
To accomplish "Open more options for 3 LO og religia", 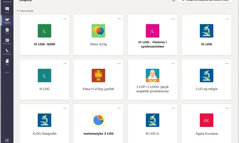I will 227,63.
